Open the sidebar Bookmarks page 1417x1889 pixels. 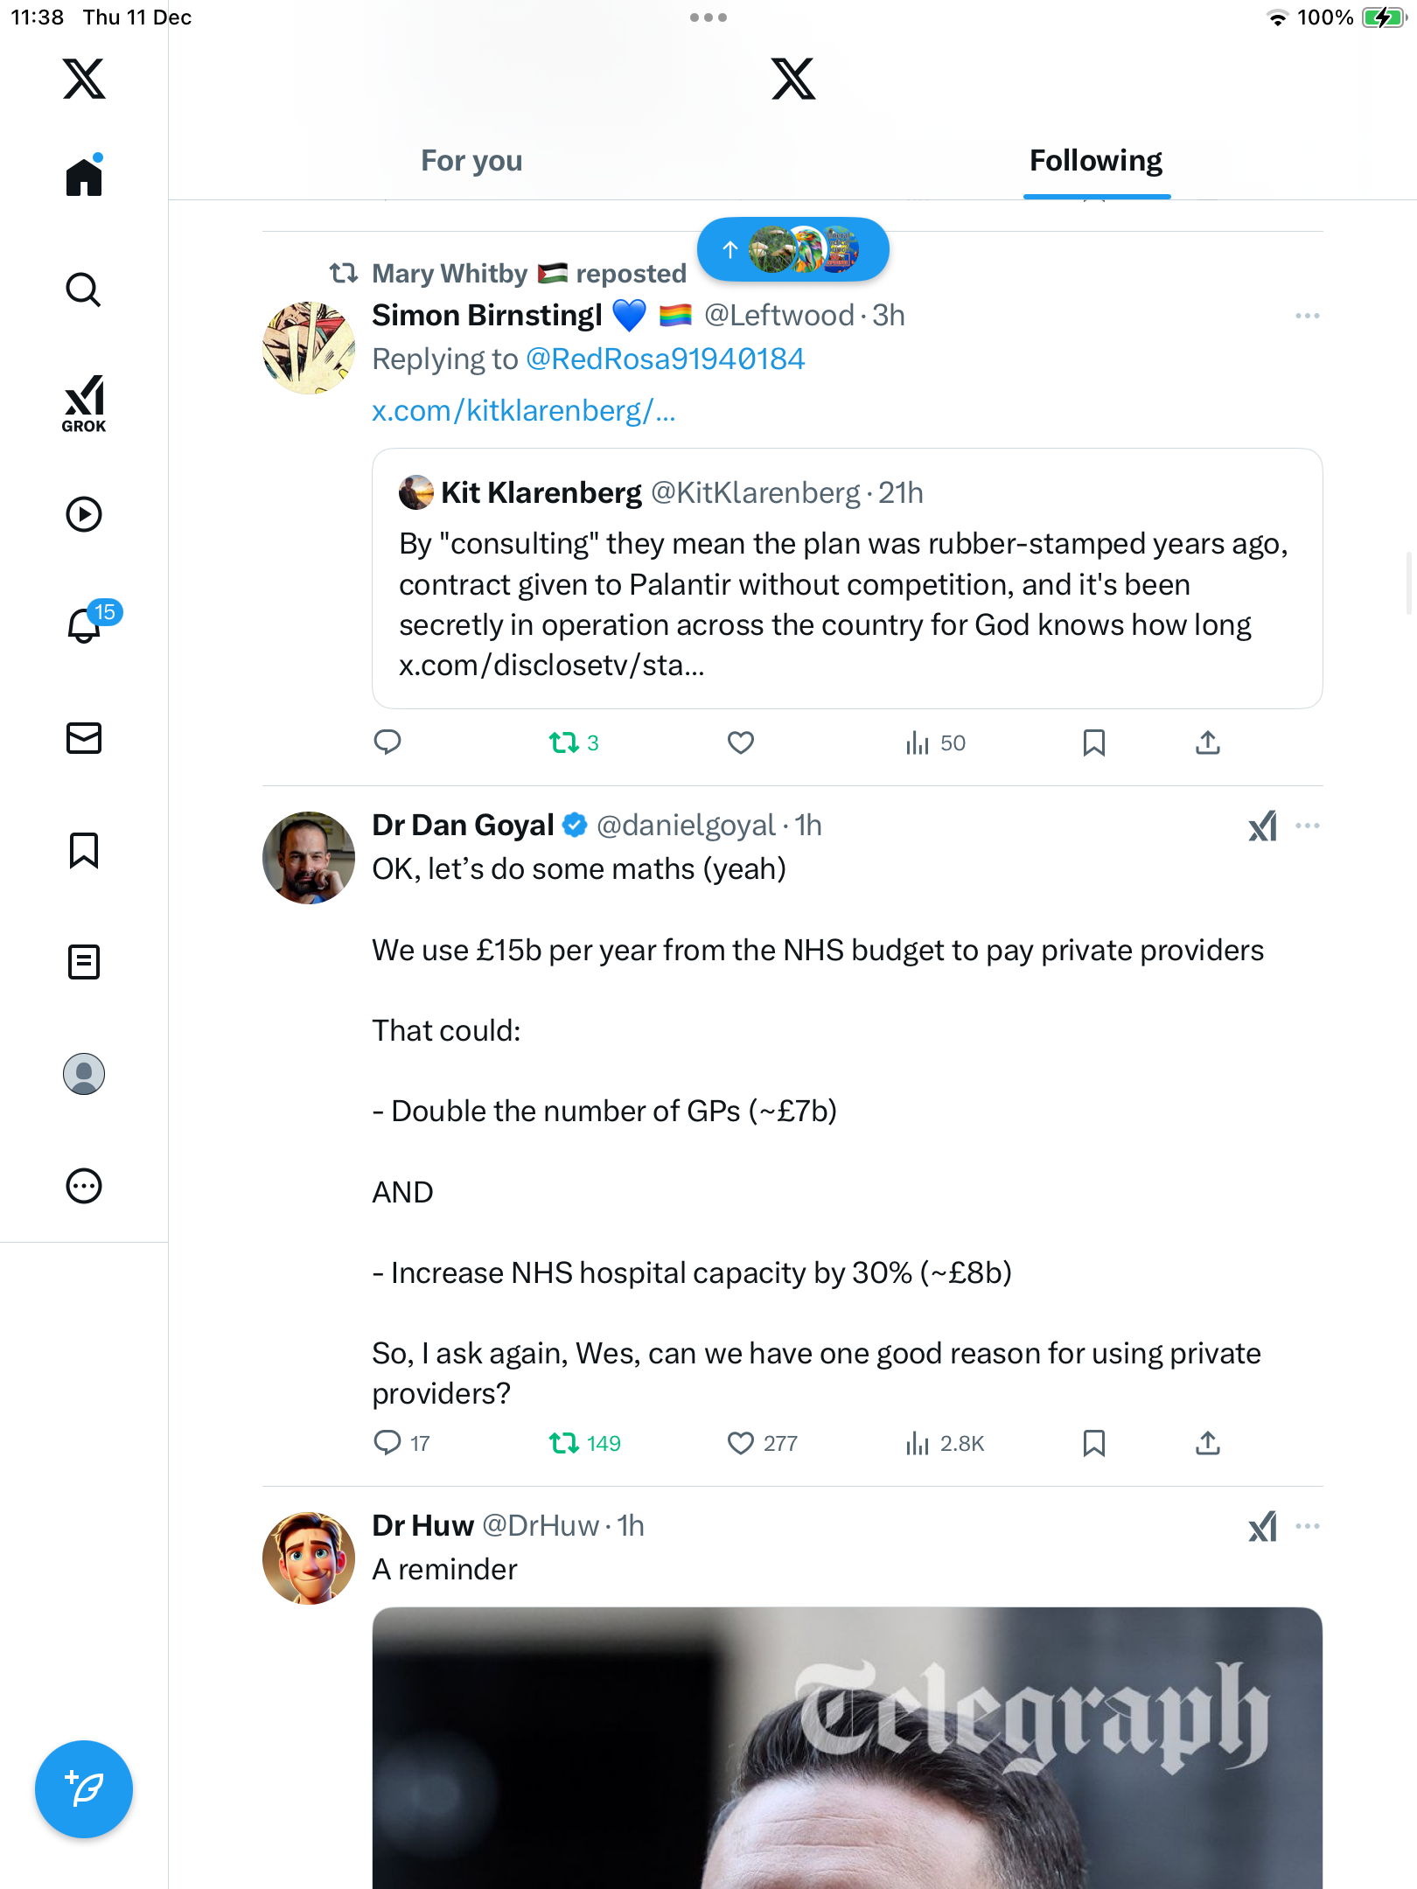point(84,850)
